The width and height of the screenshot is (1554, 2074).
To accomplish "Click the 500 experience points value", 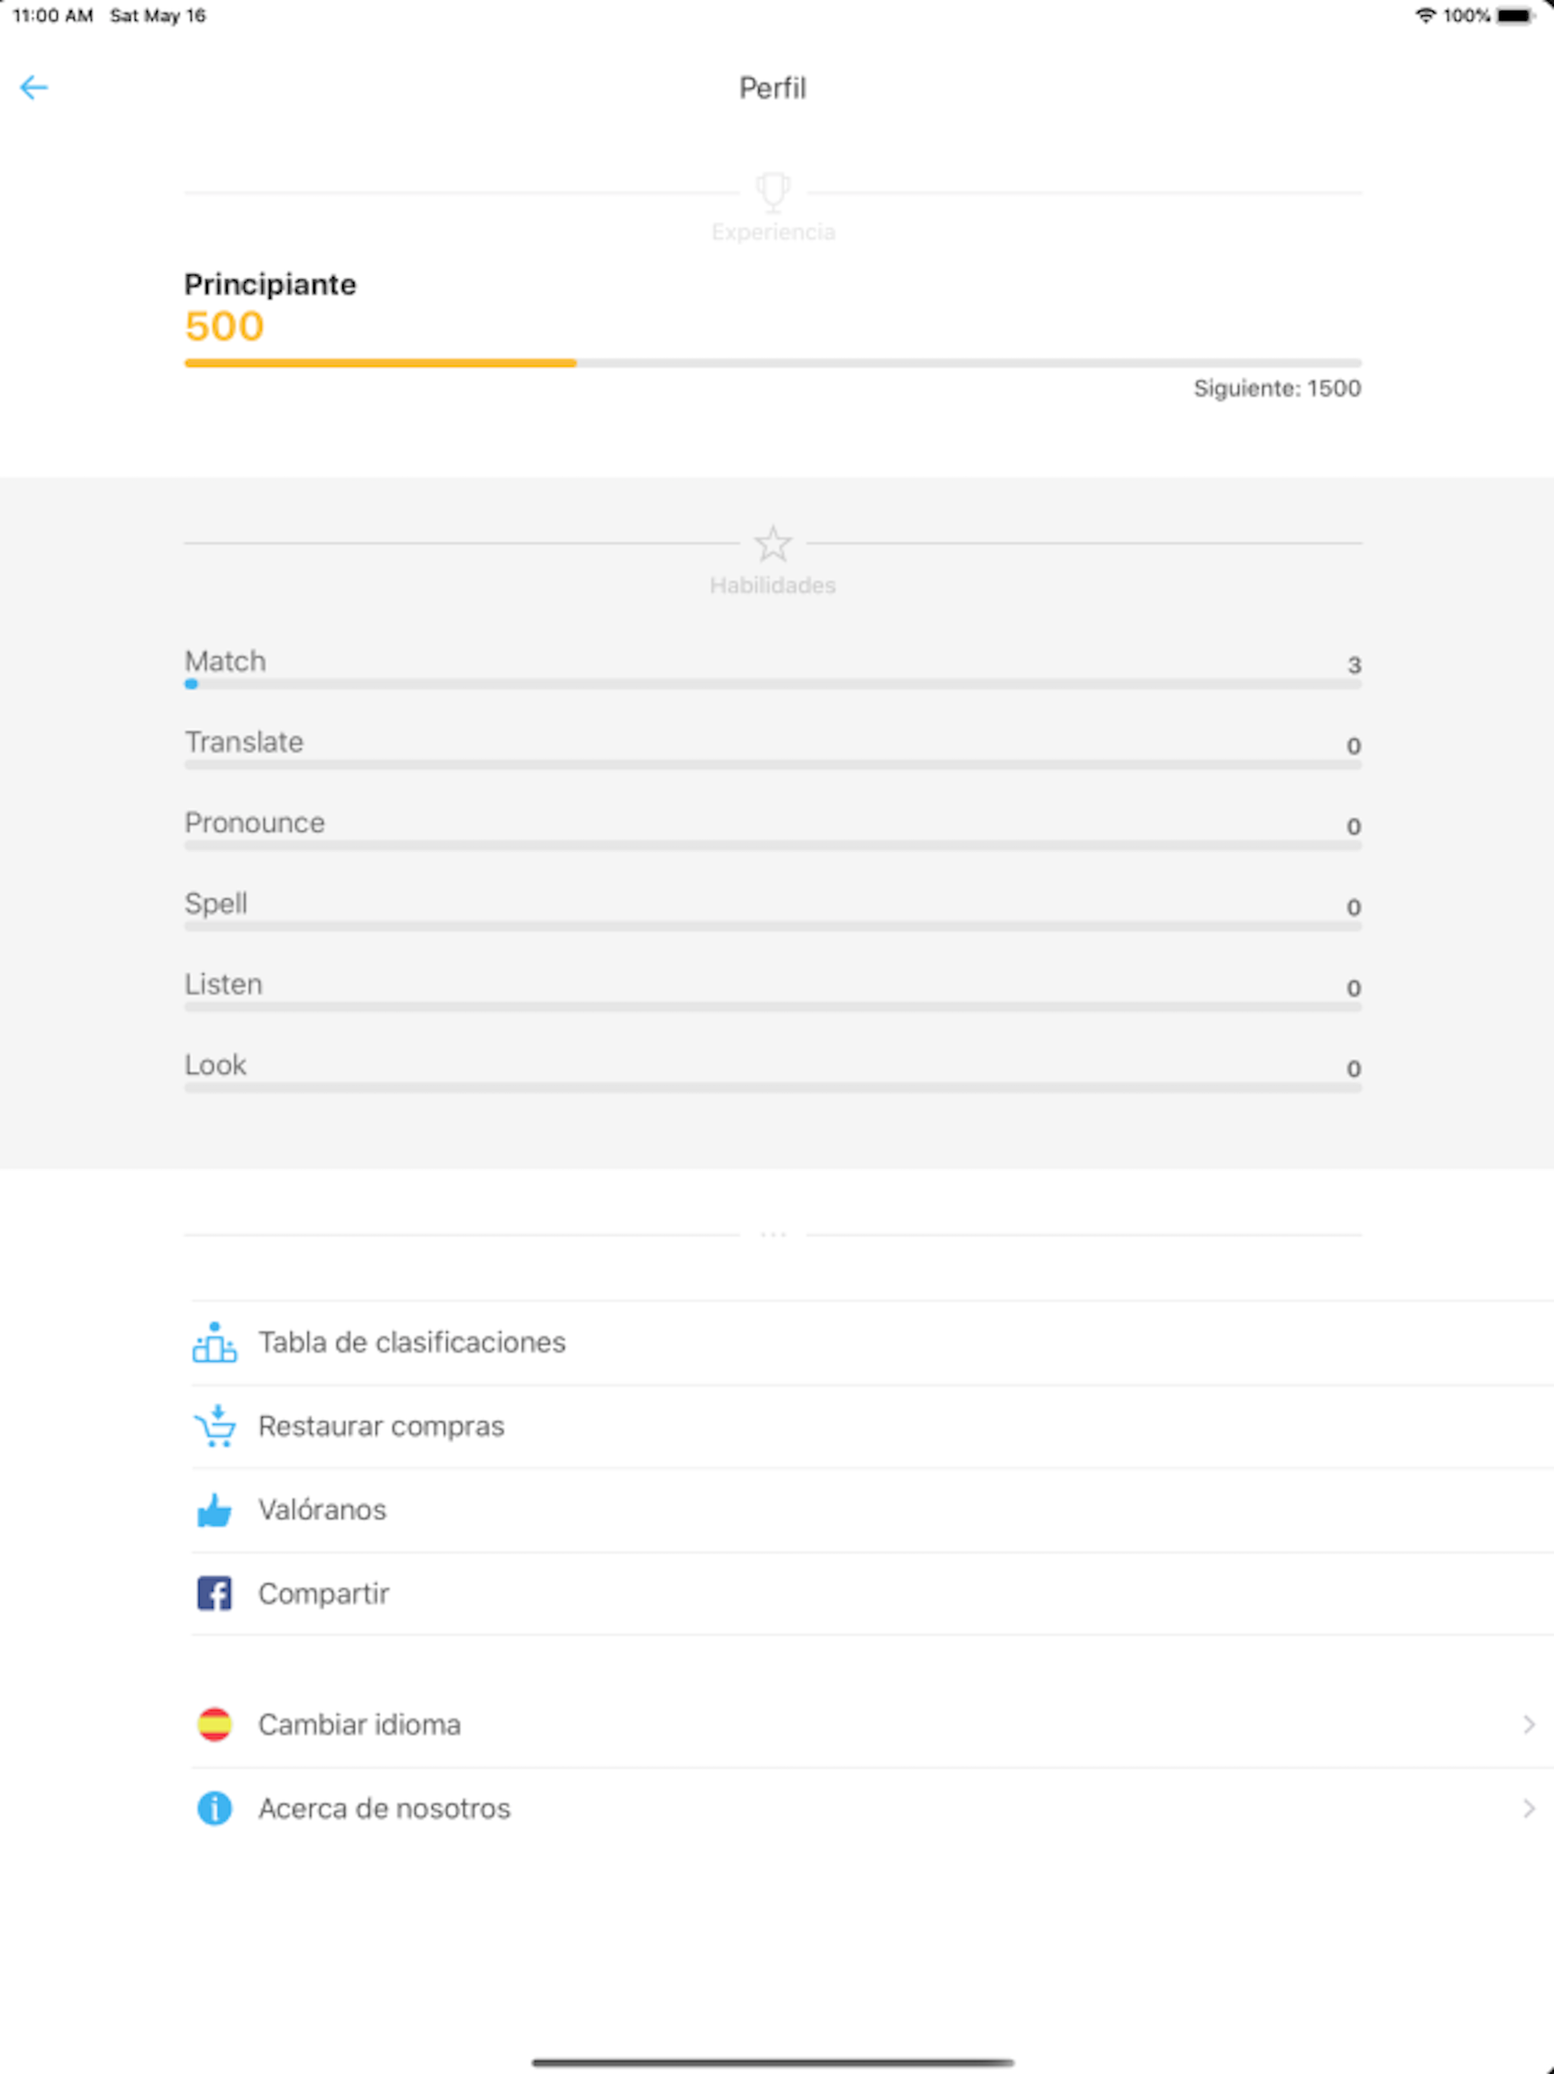I will pyautogui.click(x=224, y=326).
